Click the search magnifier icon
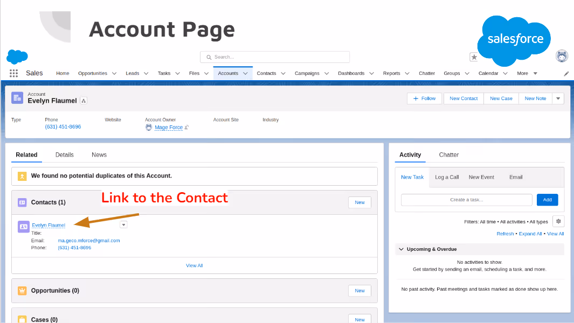The height and width of the screenshot is (323, 574). click(x=209, y=57)
